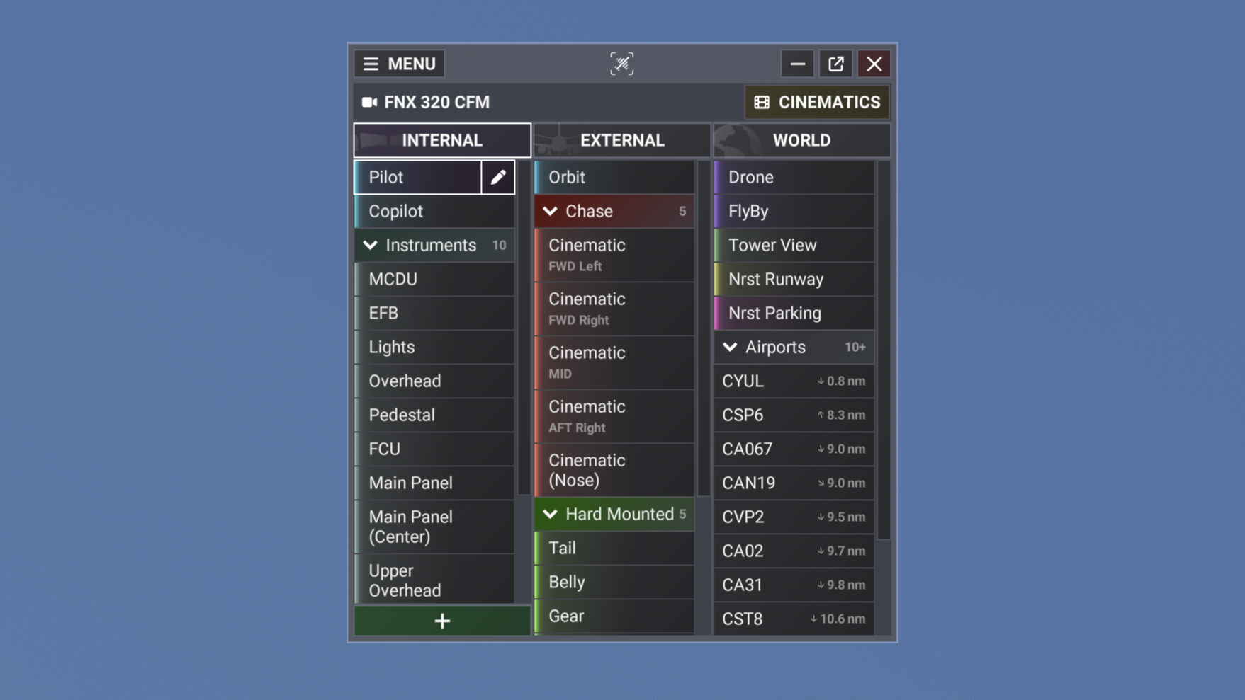Collapse the Hard Mounted group
Viewport: 1245px width, 700px height.
click(x=551, y=514)
